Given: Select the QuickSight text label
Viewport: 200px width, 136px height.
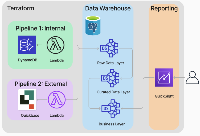Looking at the screenshot, I should pos(164,96).
